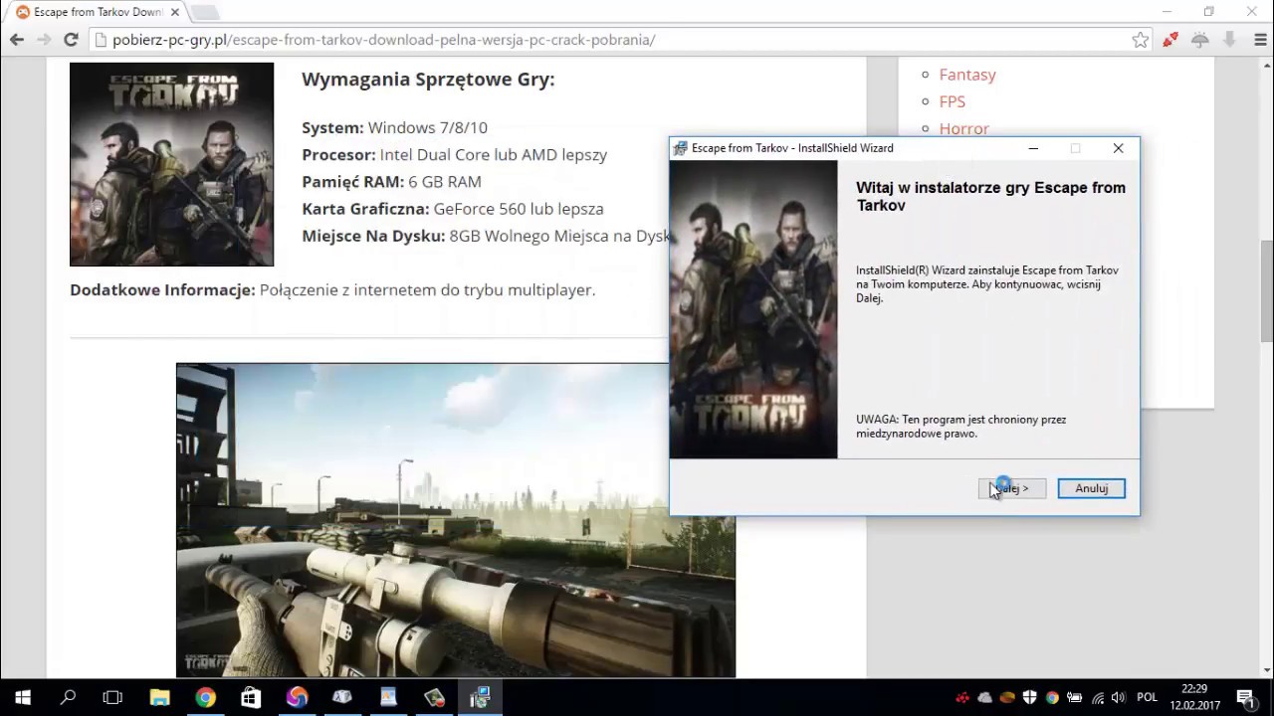The width and height of the screenshot is (1274, 716).
Task: Click the document taskbar app icon
Action: [388, 697]
